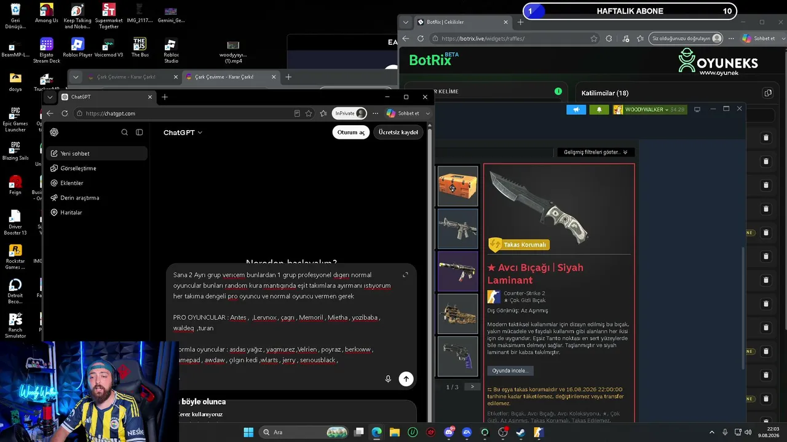Open Haritalar in ChatGPT sidebar
The width and height of the screenshot is (787, 442).
pyautogui.click(x=97, y=212)
